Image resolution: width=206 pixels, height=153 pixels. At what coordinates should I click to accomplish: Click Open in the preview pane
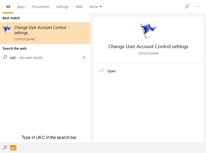click(x=111, y=71)
